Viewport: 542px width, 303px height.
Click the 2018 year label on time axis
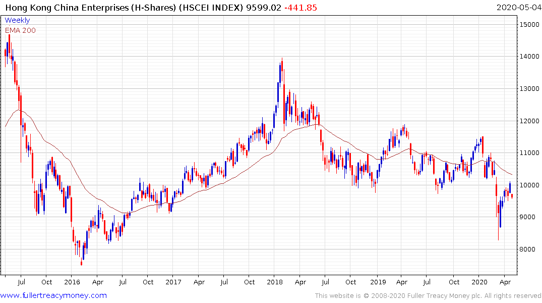click(275, 282)
